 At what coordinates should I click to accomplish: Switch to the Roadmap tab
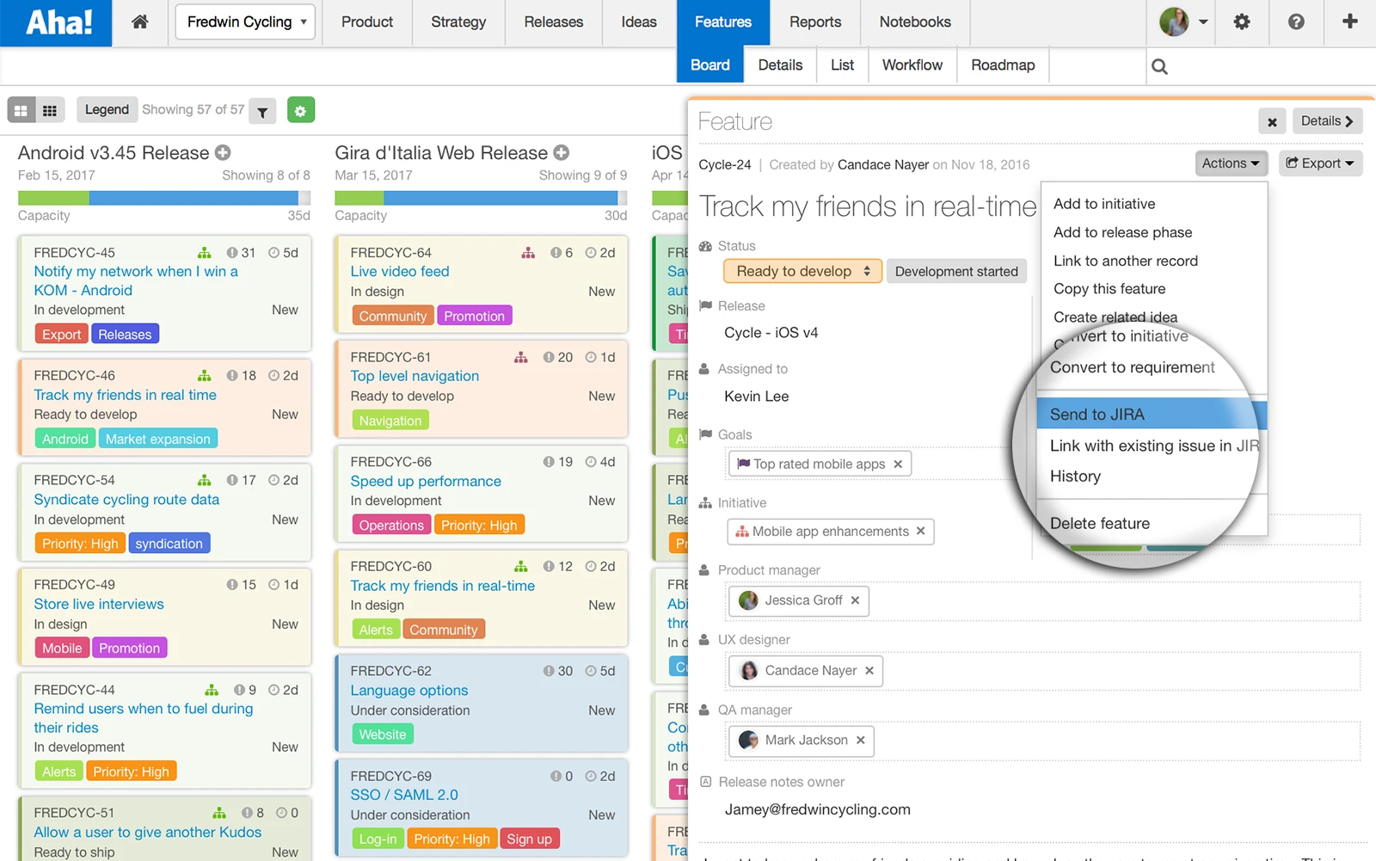pyautogui.click(x=1003, y=65)
